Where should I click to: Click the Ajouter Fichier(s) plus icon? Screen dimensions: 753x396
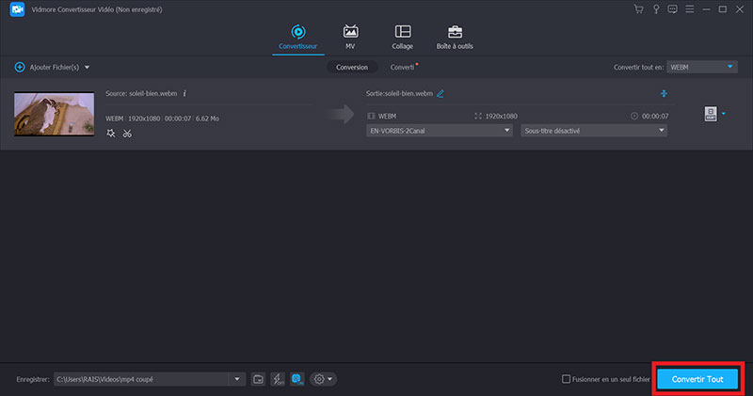tap(20, 67)
